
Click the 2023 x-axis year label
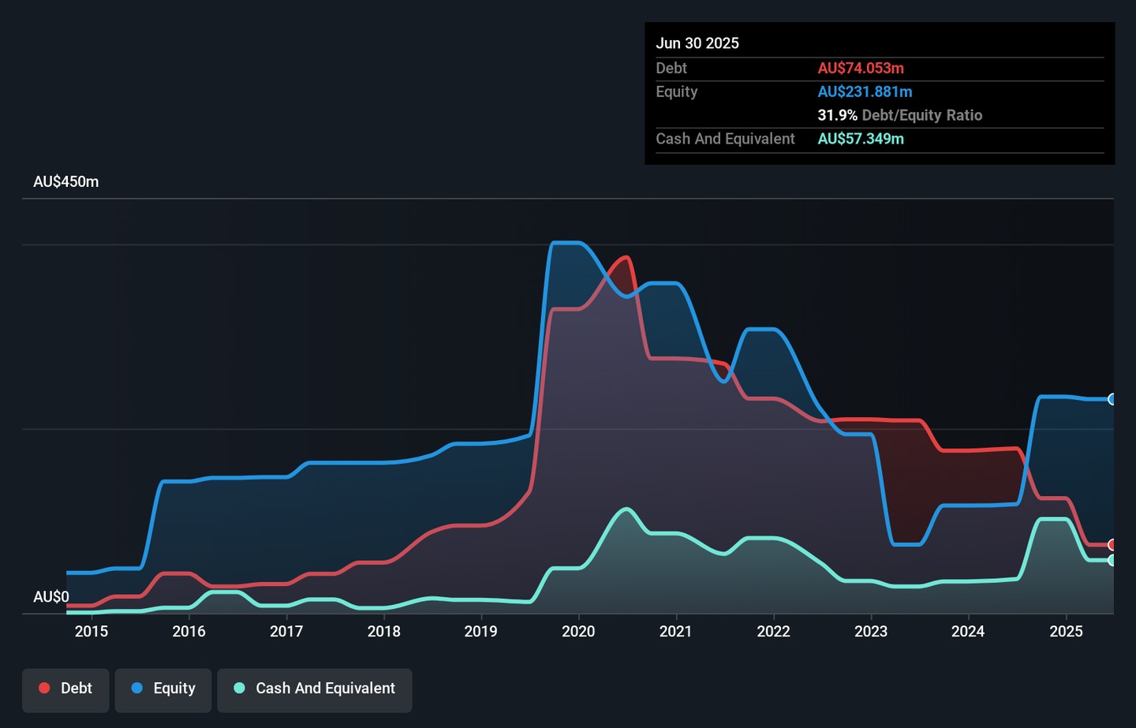click(871, 632)
